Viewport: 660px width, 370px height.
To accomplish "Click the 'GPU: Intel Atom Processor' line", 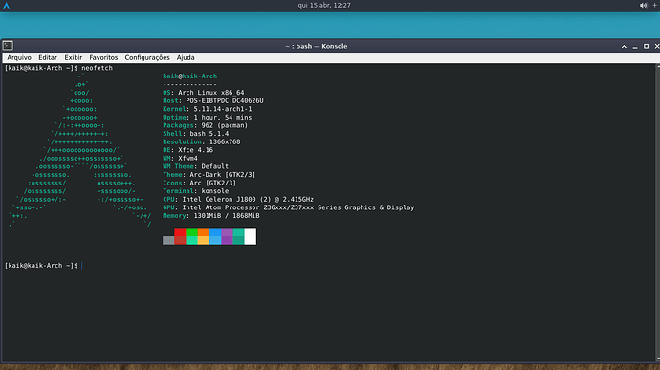I will point(289,207).
